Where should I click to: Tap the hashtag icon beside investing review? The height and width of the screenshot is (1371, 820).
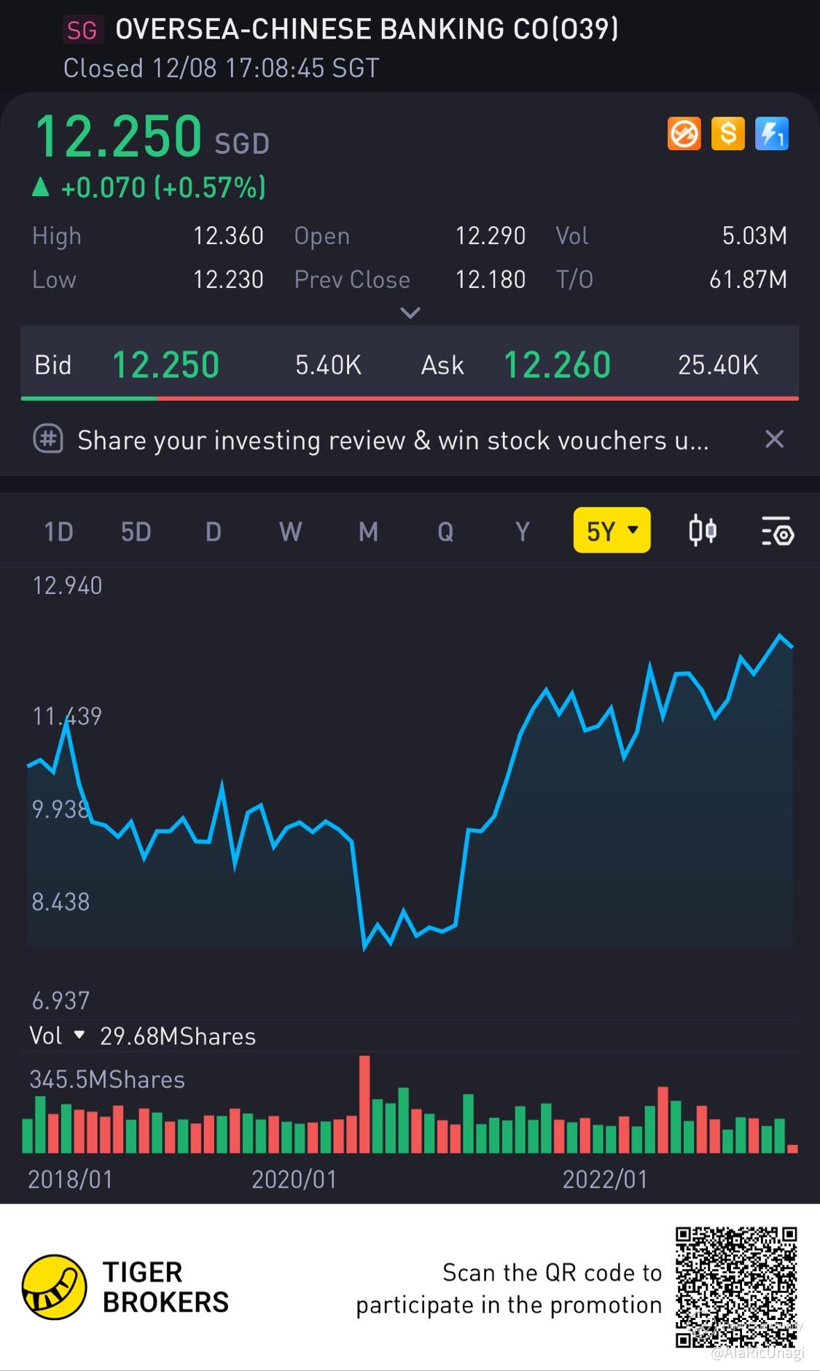[48, 440]
